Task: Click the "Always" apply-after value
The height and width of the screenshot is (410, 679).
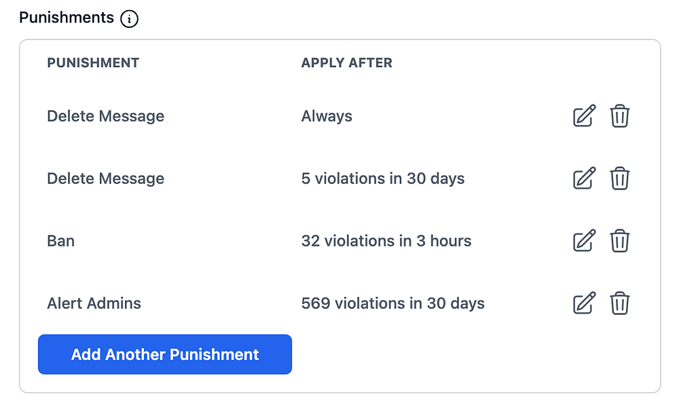Action: pyautogui.click(x=327, y=116)
